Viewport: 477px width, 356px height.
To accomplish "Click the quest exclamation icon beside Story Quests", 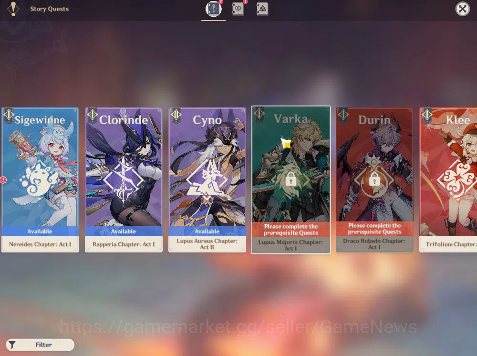I will click(x=13, y=9).
